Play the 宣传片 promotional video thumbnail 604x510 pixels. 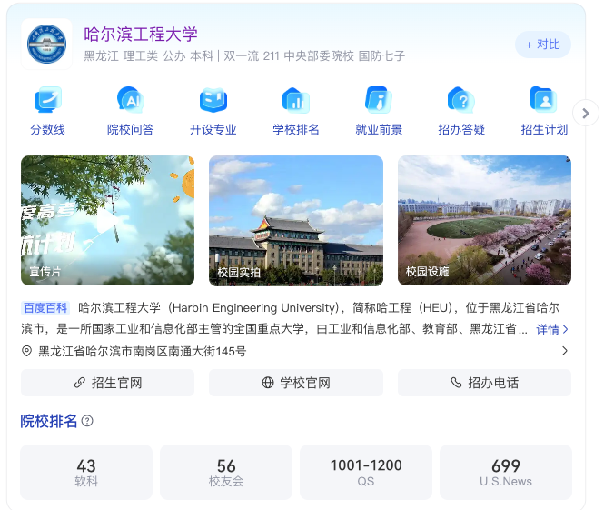tap(107, 221)
